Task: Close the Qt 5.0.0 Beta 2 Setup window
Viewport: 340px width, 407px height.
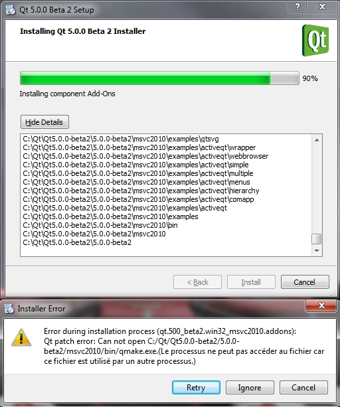Action: 322,7
